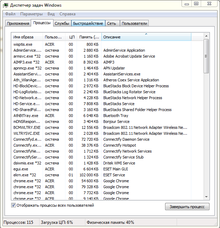Sort by Память column header
This screenshot has width=220, height=228.
[x=89, y=37]
